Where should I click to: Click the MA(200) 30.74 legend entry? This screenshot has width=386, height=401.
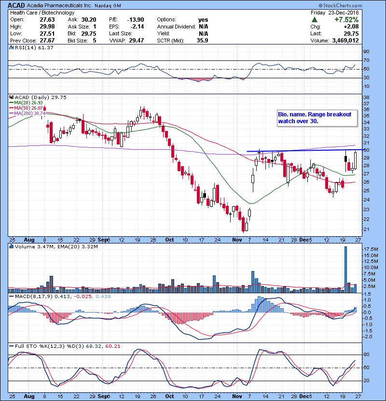[28, 113]
